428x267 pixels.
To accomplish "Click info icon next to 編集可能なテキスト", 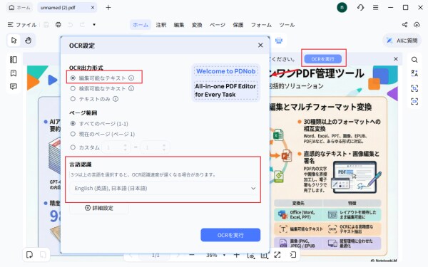I will pos(131,78).
